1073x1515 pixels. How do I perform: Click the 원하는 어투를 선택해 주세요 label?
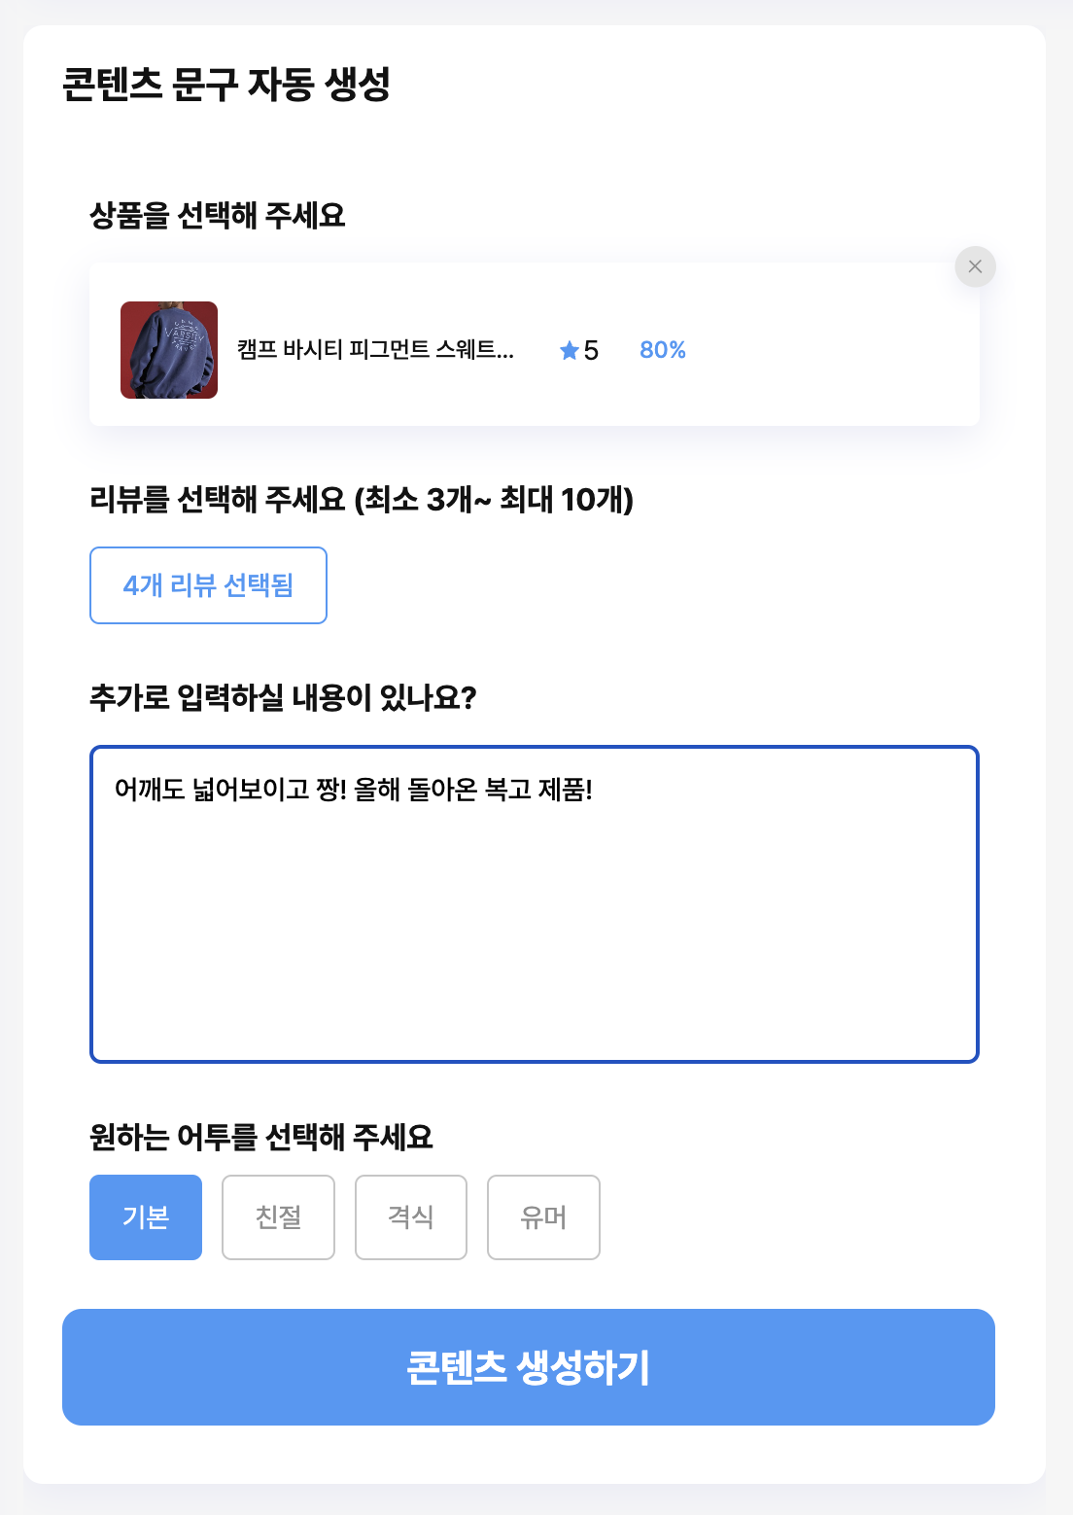261,1137
